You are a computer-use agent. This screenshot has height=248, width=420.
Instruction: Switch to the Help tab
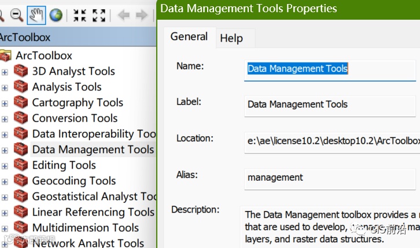[231, 38]
